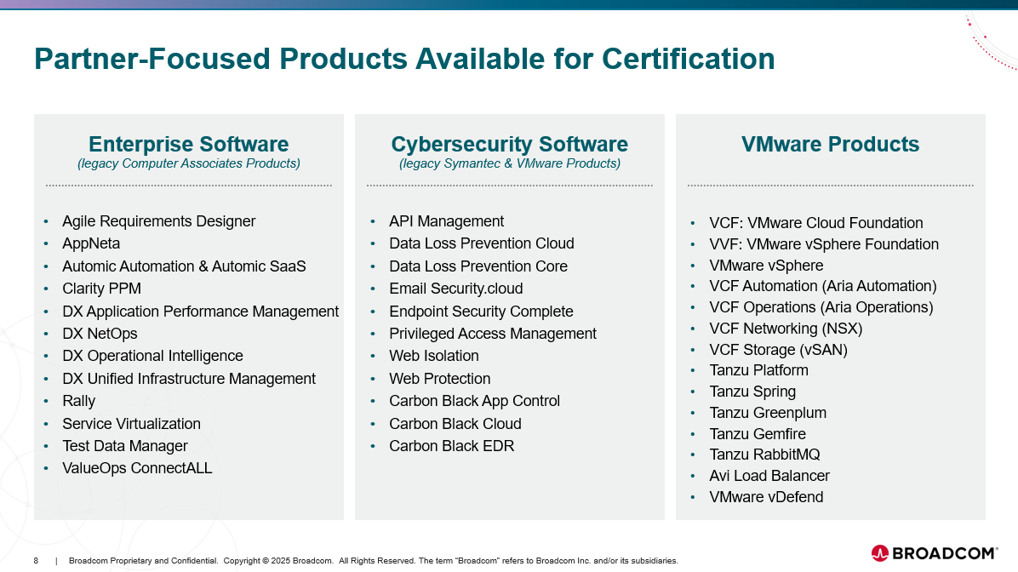Select the 'DX NetOps' item
1018x572 pixels.
tap(100, 334)
